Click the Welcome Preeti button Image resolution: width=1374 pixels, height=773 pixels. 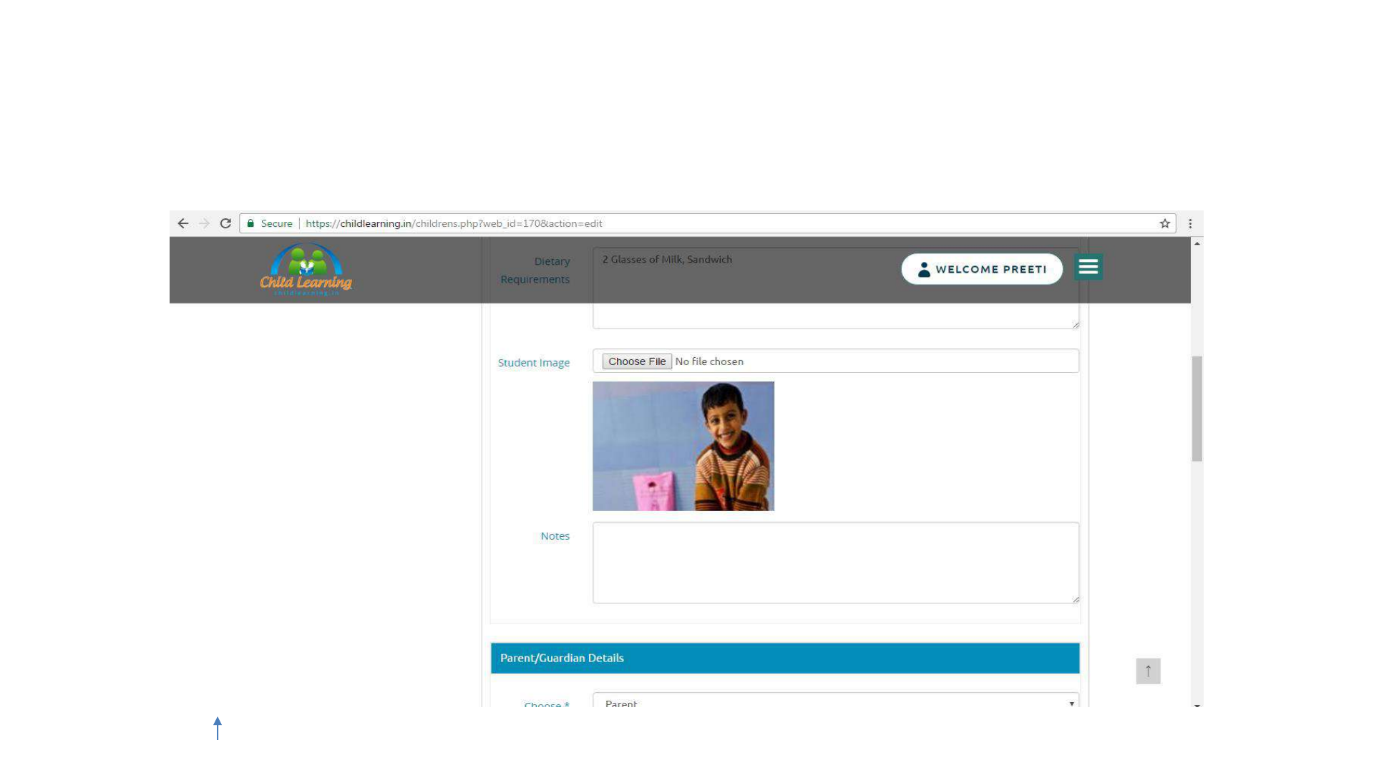click(x=982, y=269)
